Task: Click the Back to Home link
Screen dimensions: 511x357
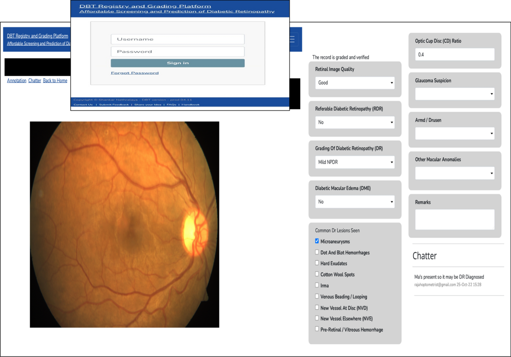Action: pos(55,81)
